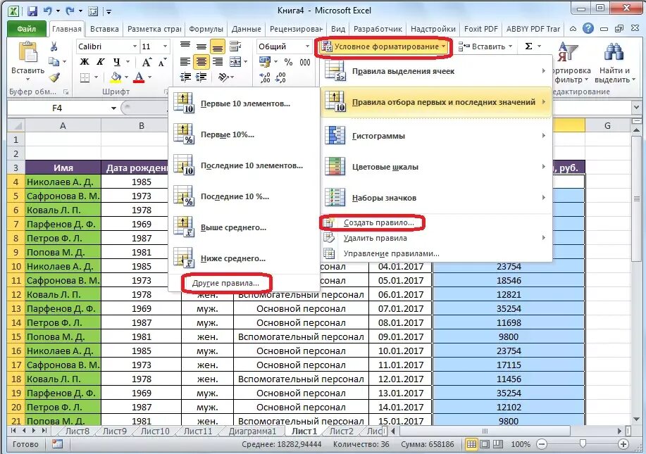Click the percent style icon
The height and width of the screenshot is (454, 646).
tap(288, 62)
